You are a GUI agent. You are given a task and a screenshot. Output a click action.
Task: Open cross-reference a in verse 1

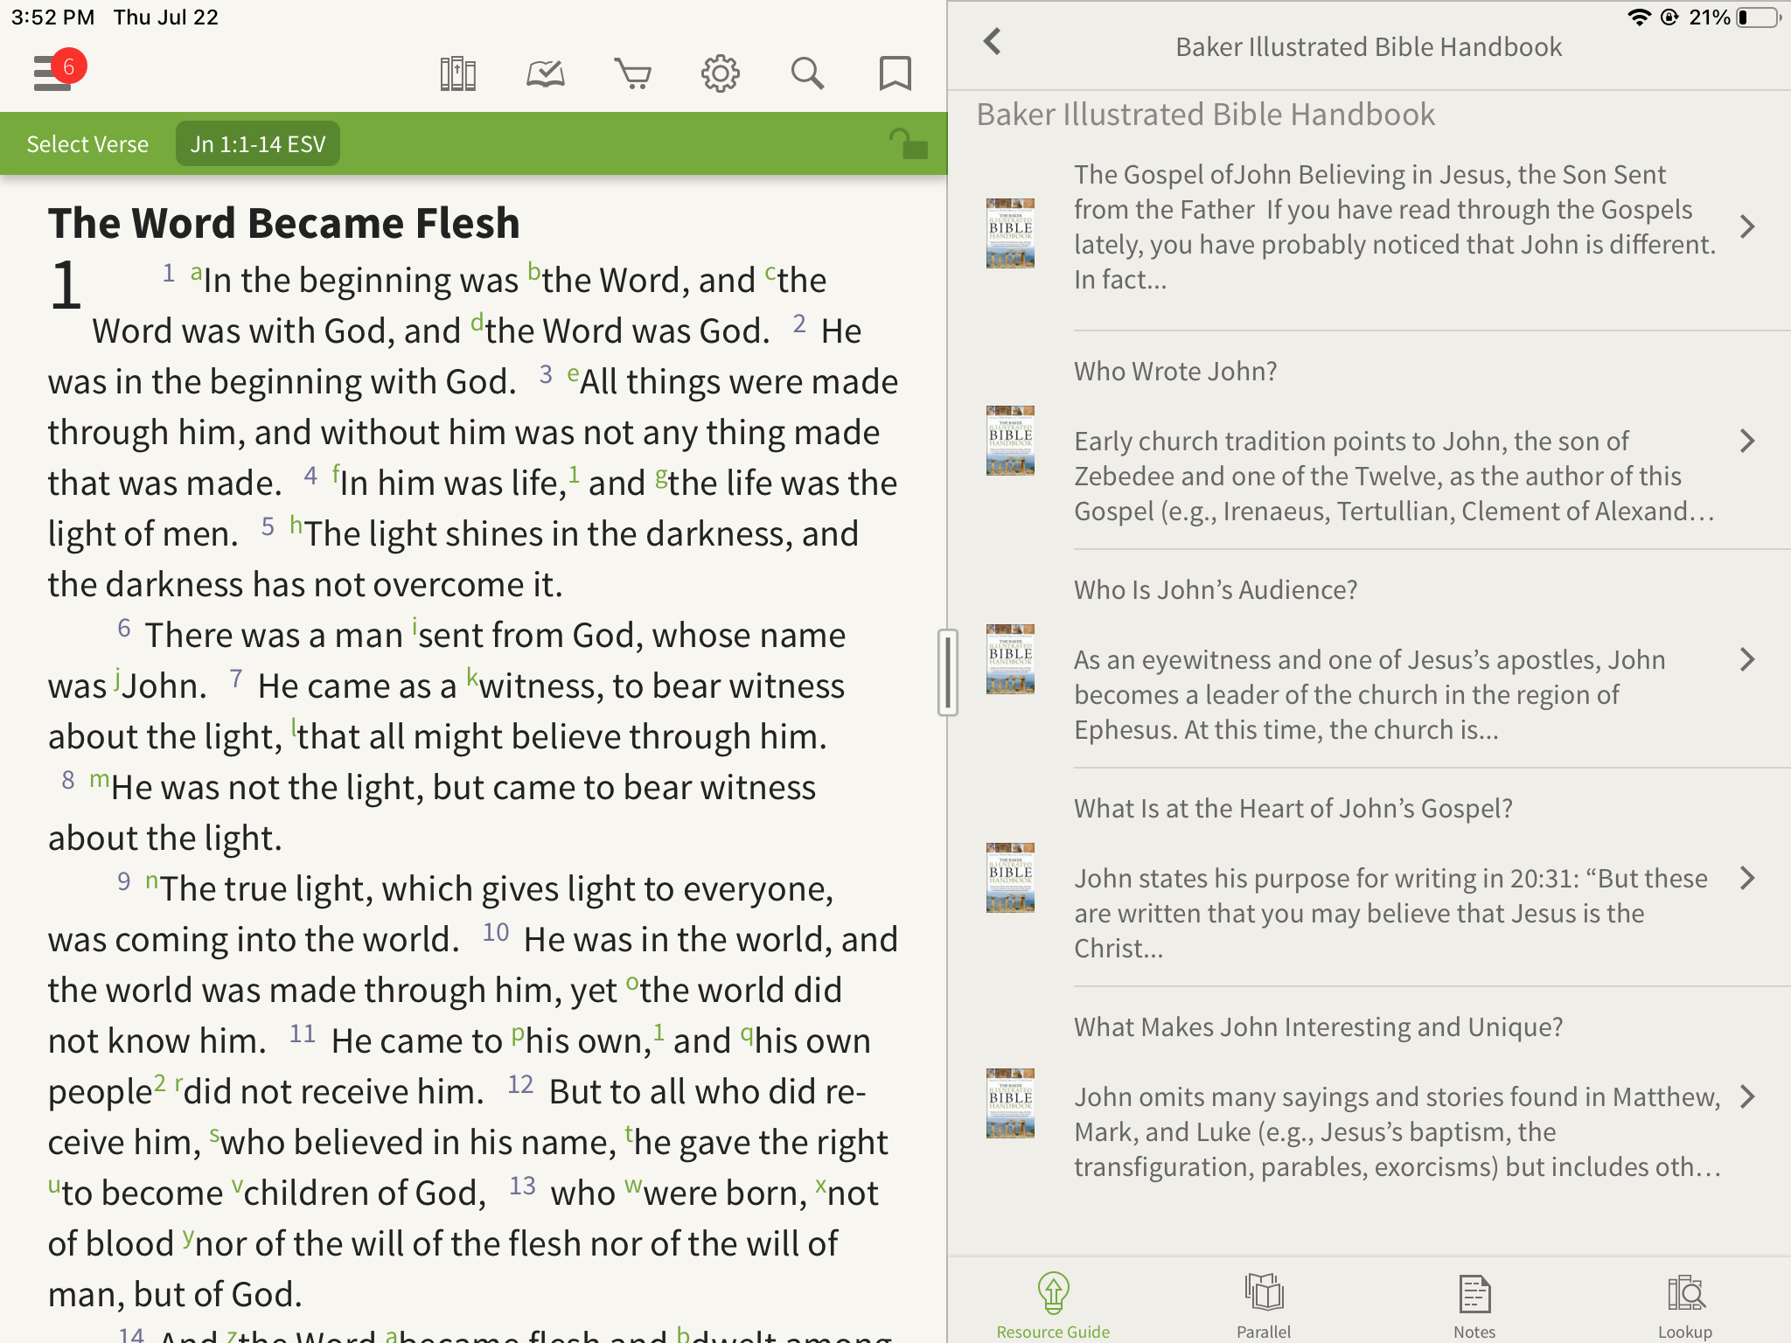(x=196, y=272)
